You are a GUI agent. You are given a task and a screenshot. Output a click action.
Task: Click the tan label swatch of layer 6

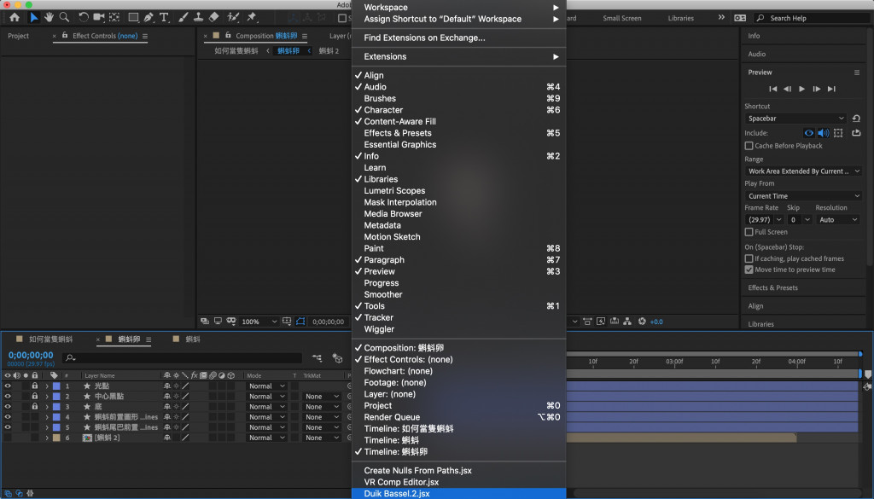click(x=56, y=438)
